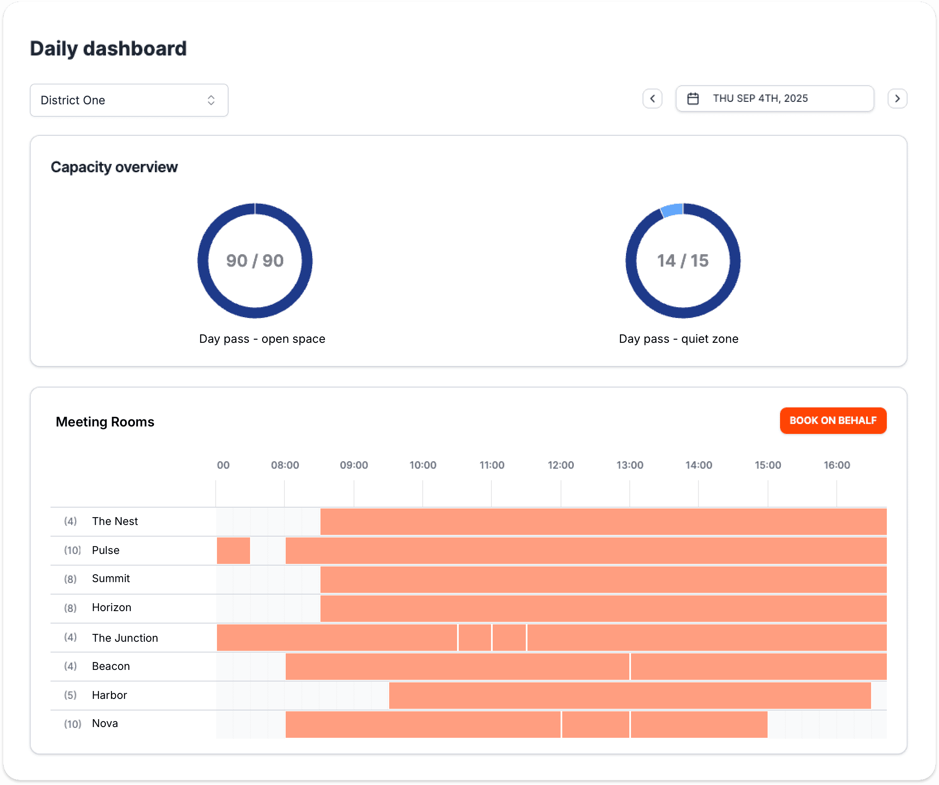Image resolution: width=939 pixels, height=785 pixels.
Task: Select The Nest room row label
Action: [x=115, y=521]
